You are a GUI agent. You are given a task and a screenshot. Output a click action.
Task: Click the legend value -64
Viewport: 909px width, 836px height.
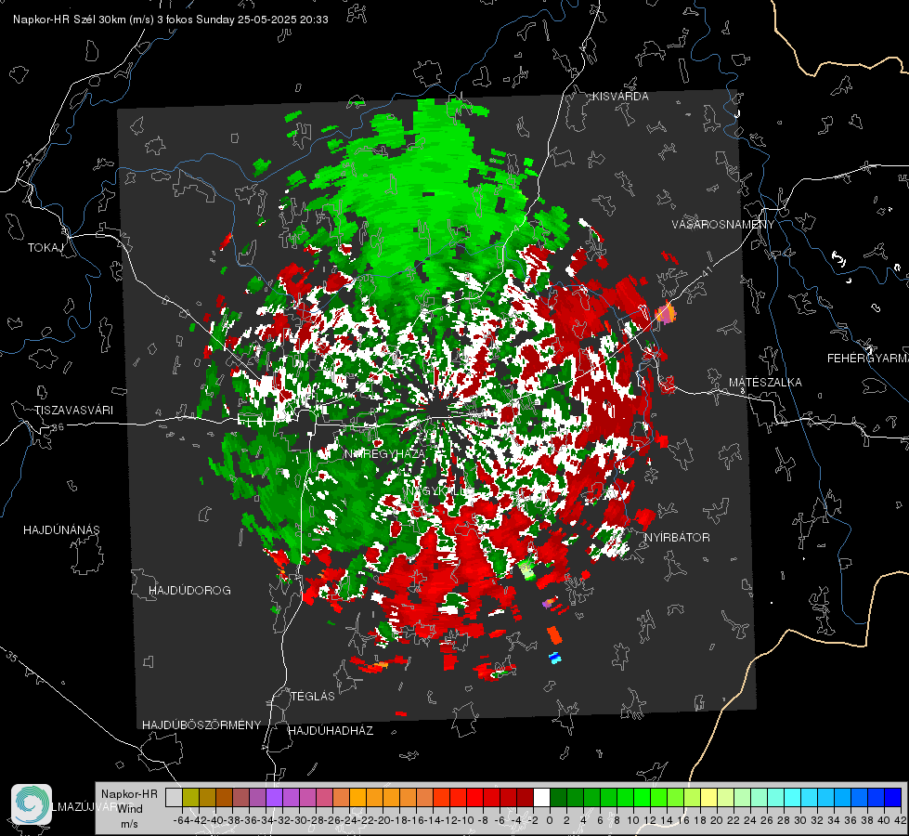coord(181,820)
